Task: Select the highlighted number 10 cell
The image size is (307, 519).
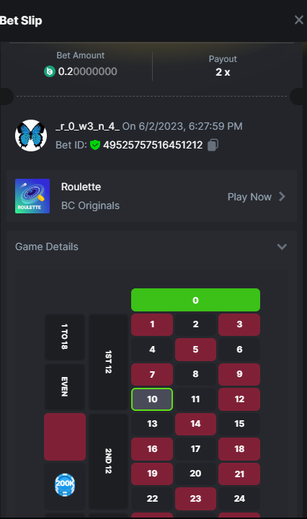Action: [152, 399]
